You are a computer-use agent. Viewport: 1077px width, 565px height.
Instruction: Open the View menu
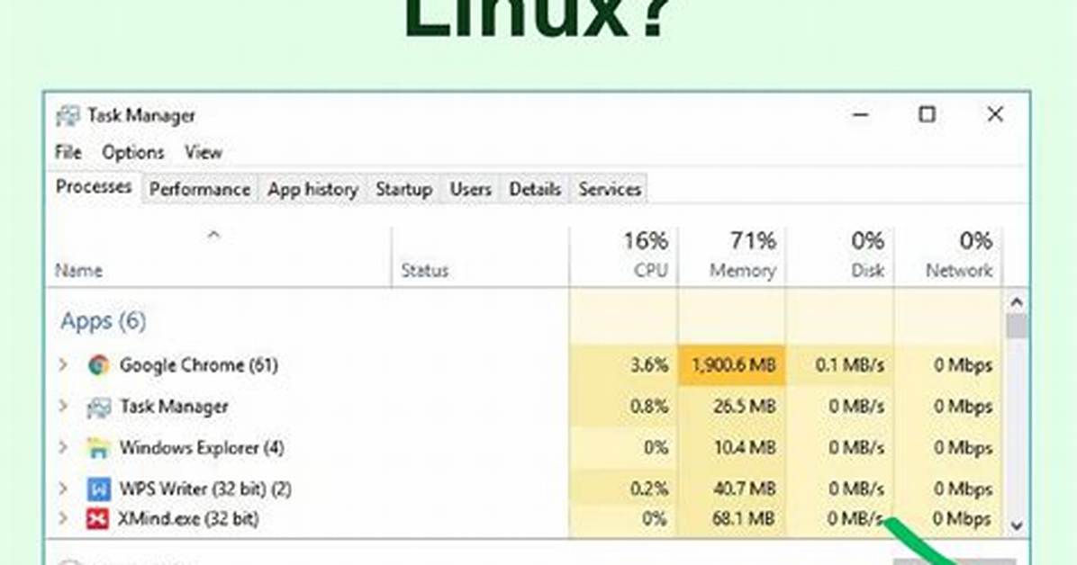(x=203, y=152)
